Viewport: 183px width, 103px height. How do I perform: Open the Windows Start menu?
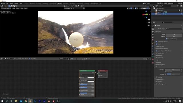(x=2, y=101)
